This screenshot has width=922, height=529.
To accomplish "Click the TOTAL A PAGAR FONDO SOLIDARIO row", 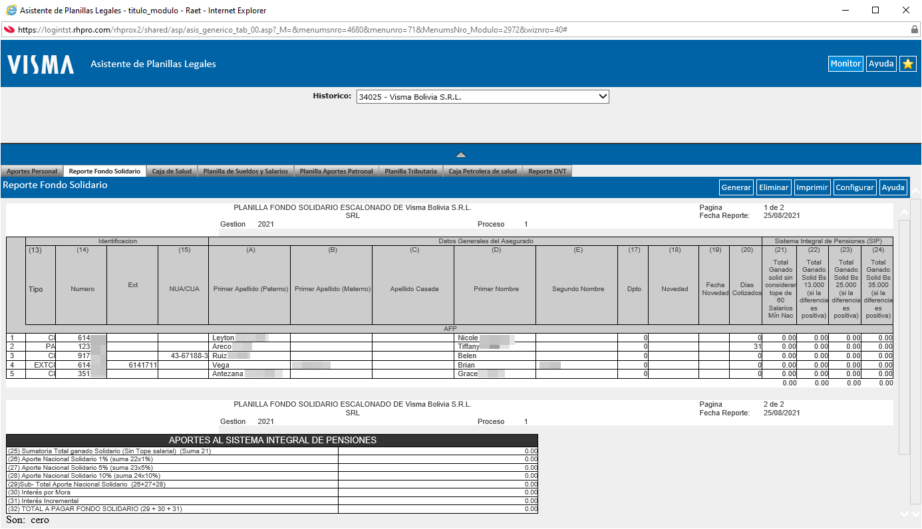I will tap(272, 509).
